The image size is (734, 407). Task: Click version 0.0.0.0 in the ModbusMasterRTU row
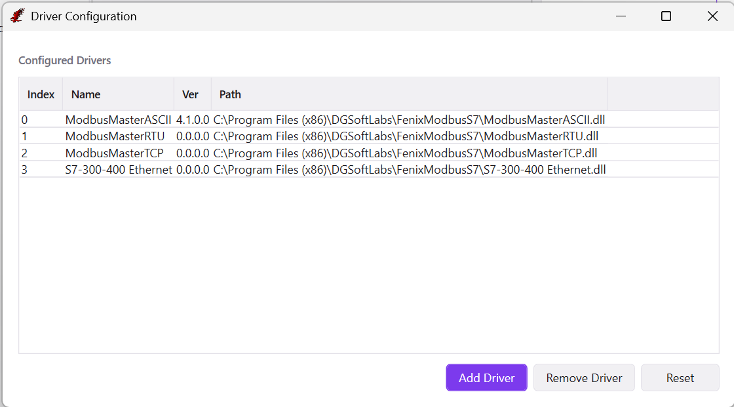[x=193, y=136]
